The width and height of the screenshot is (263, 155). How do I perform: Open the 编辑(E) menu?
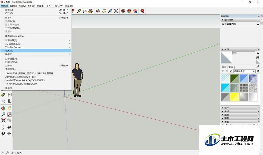[13, 6]
